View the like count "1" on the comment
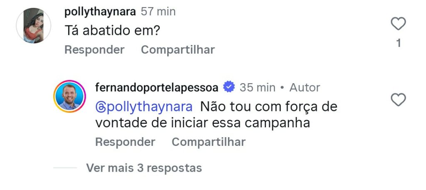The image size is (426, 190). 398,43
